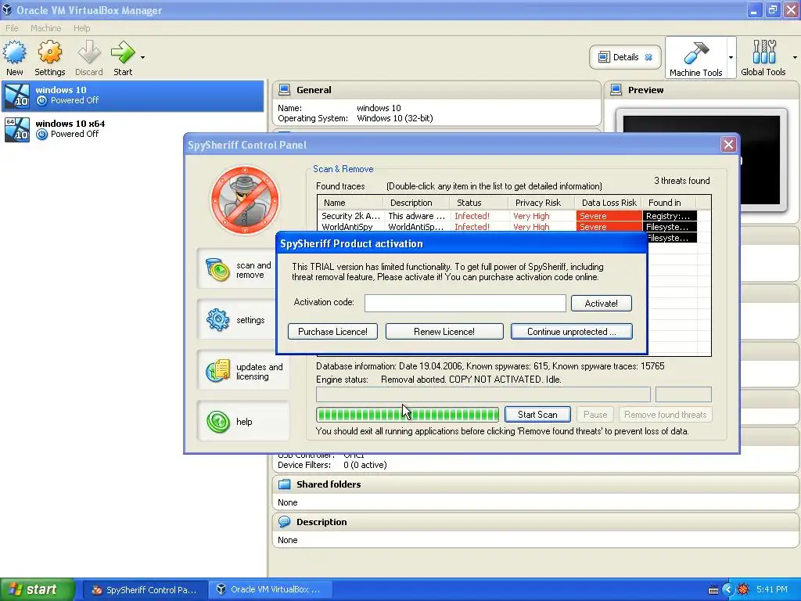Viewport: 801px width, 601px height.
Task: Click the Shared folders section icon
Action: point(284,484)
